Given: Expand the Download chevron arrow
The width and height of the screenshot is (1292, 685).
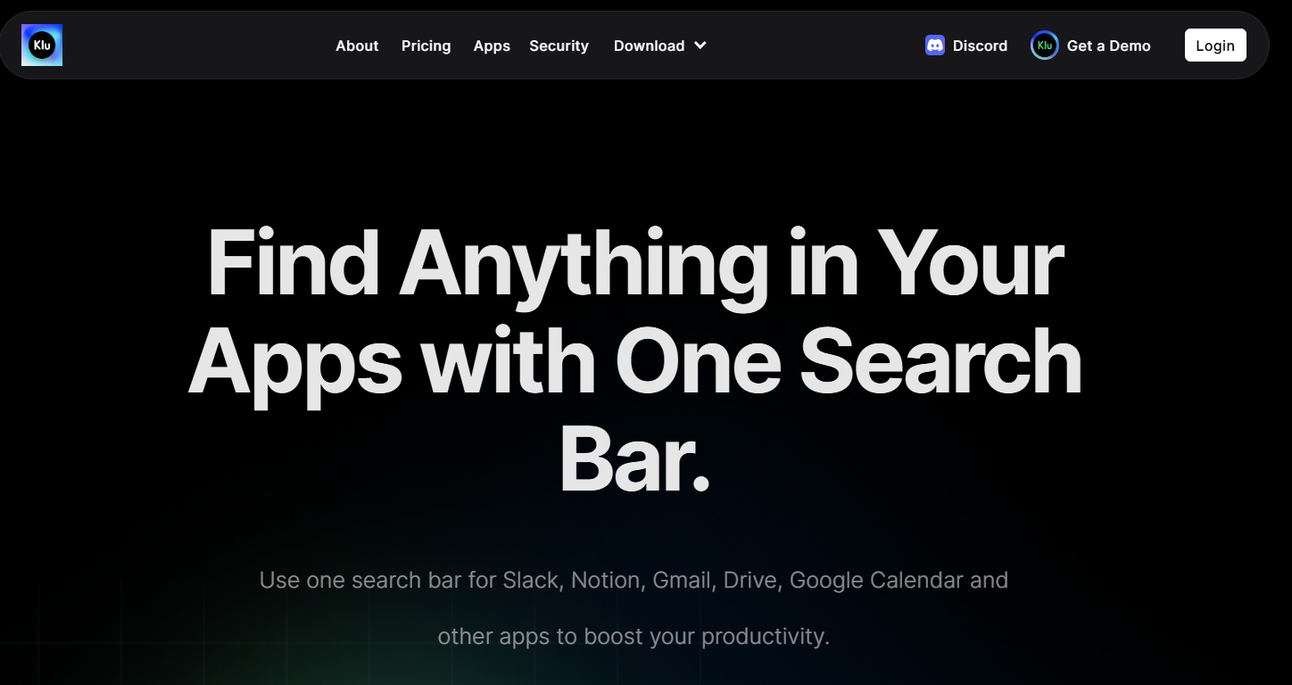Looking at the screenshot, I should point(700,45).
